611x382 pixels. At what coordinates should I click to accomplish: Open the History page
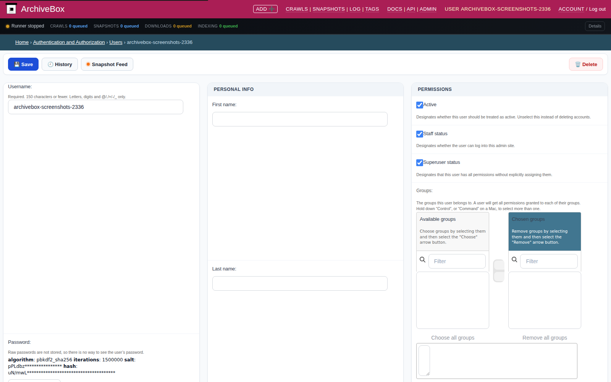(60, 64)
